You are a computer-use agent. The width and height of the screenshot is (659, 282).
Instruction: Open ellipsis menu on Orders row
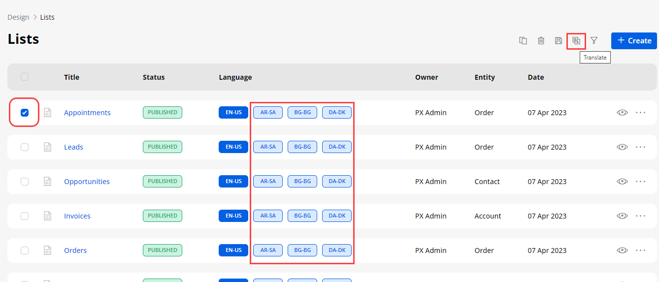pos(640,251)
